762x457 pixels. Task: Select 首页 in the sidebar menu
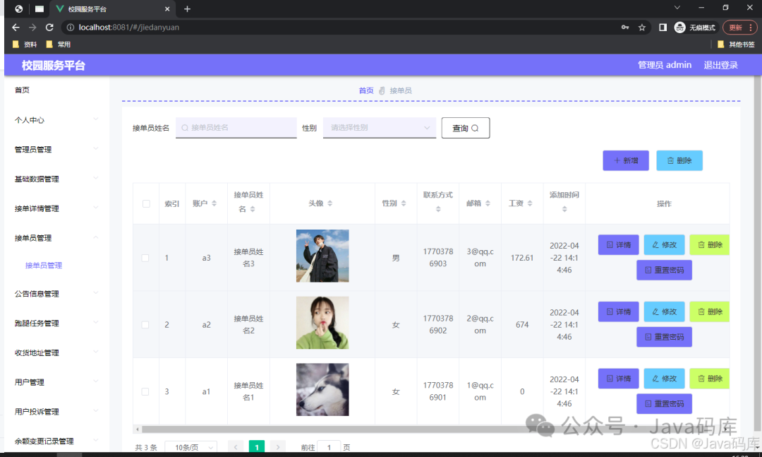[20, 90]
